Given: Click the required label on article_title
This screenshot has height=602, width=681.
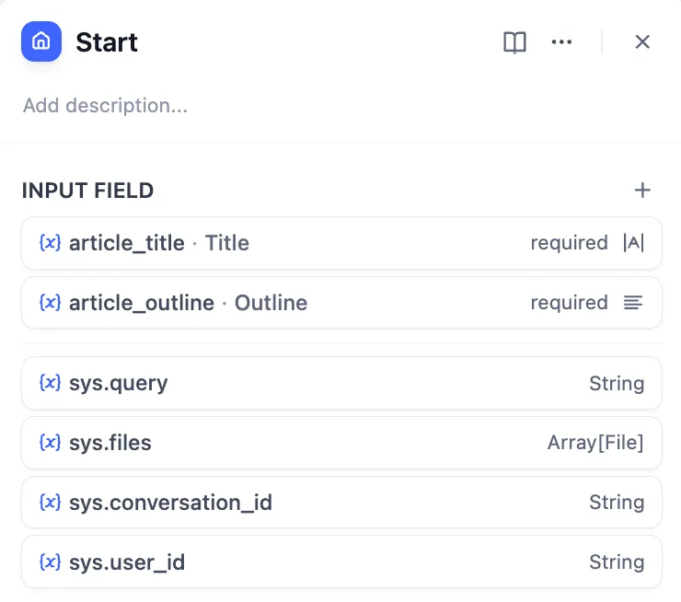Looking at the screenshot, I should [x=569, y=243].
